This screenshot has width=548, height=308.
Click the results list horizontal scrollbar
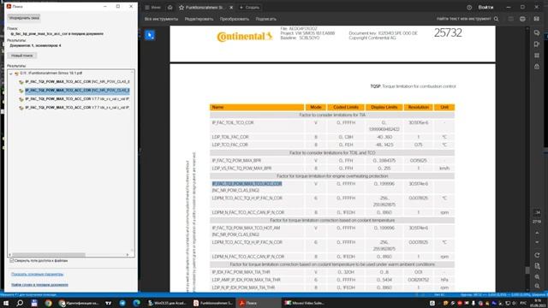49,255
